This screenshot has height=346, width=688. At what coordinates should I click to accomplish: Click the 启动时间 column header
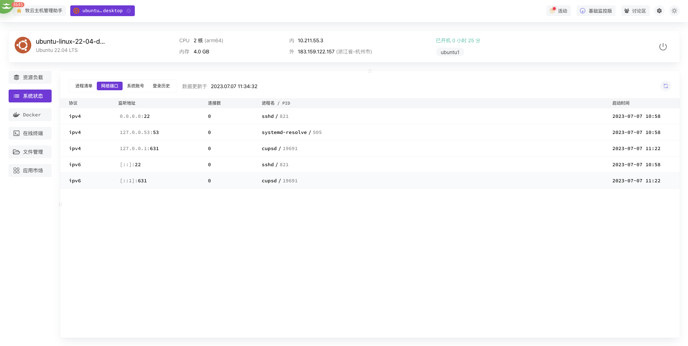tap(621, 103)
